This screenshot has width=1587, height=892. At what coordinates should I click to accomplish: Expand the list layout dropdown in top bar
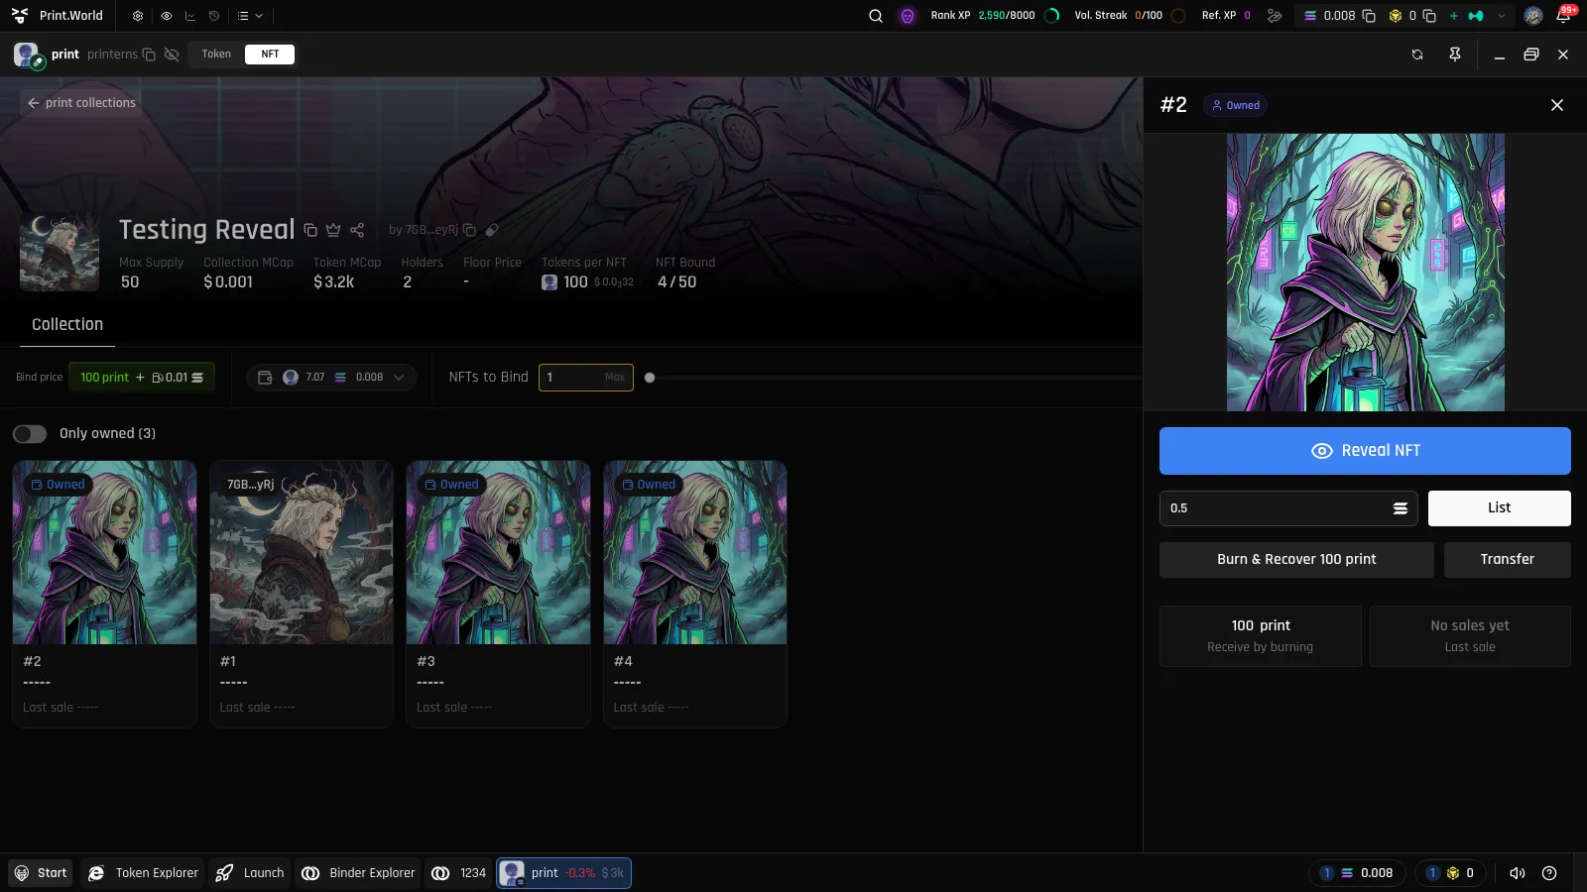(250, 16)
